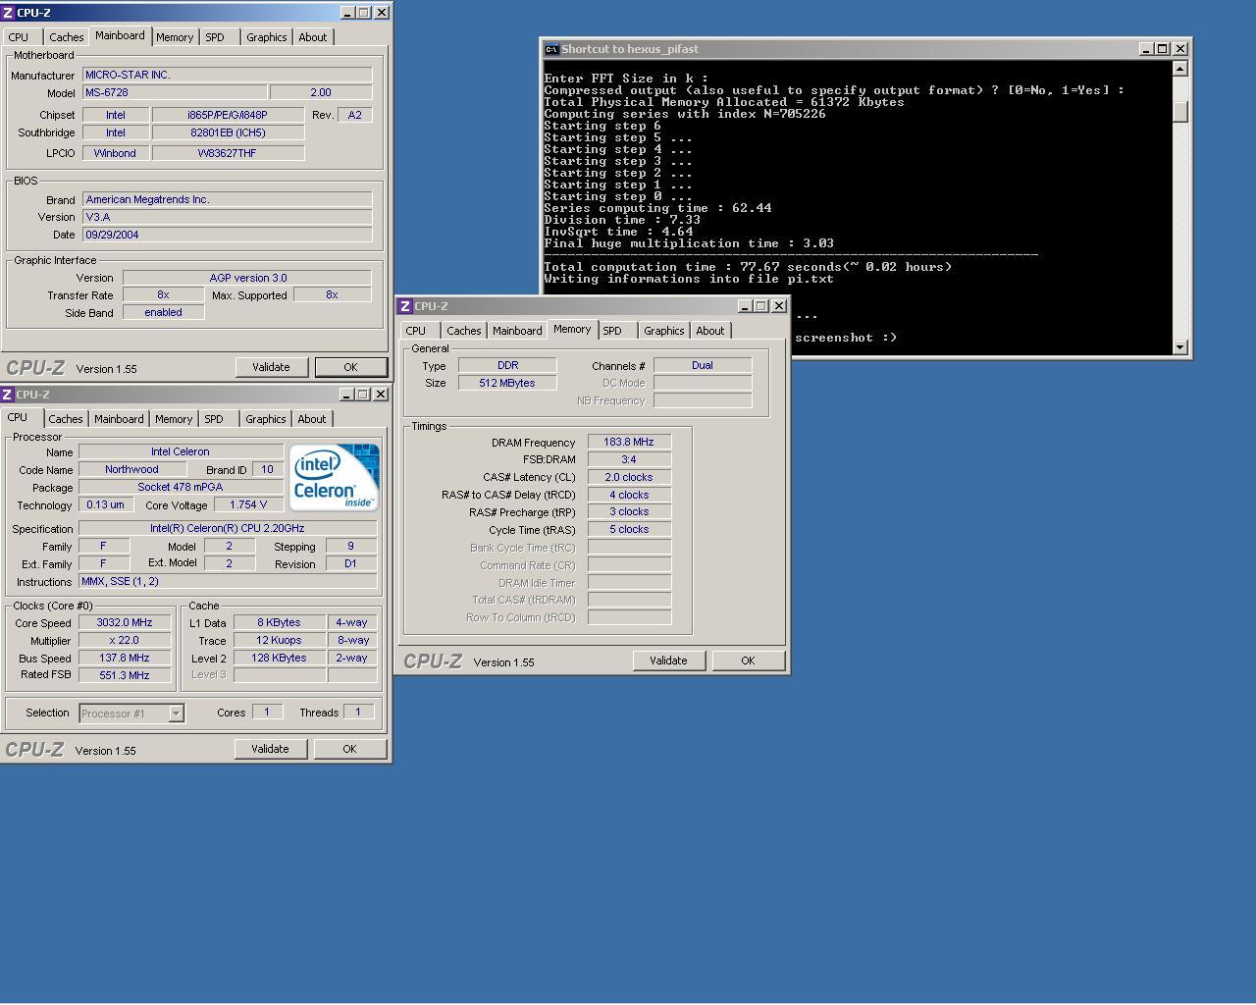Image resolution: width=1256 pixels, height=1005 pixels.
Task: Click the Rated FSB 551.3 MHz value
Action: (125, 675)
